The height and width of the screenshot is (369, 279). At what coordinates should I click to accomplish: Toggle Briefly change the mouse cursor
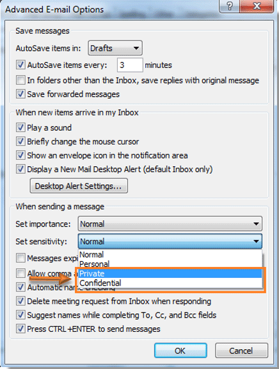(20, 141)
